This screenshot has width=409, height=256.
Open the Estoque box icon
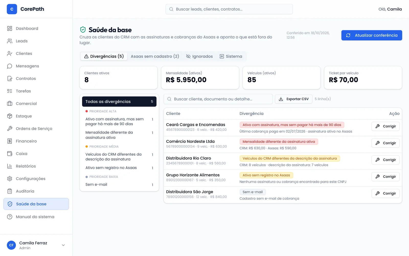(x=10, y=116)
